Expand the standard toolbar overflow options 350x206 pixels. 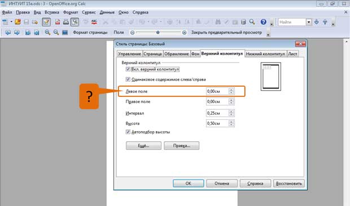pyautogui.click(x=272, y=24)
